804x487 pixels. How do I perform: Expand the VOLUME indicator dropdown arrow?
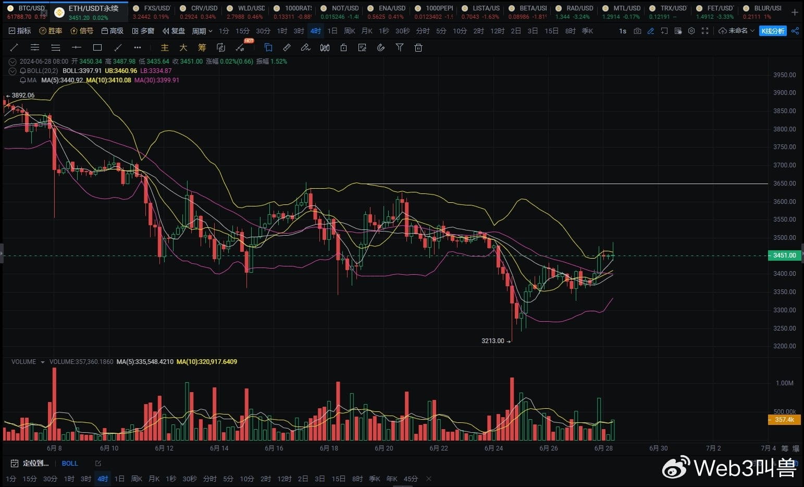click(x=43, y=362)
